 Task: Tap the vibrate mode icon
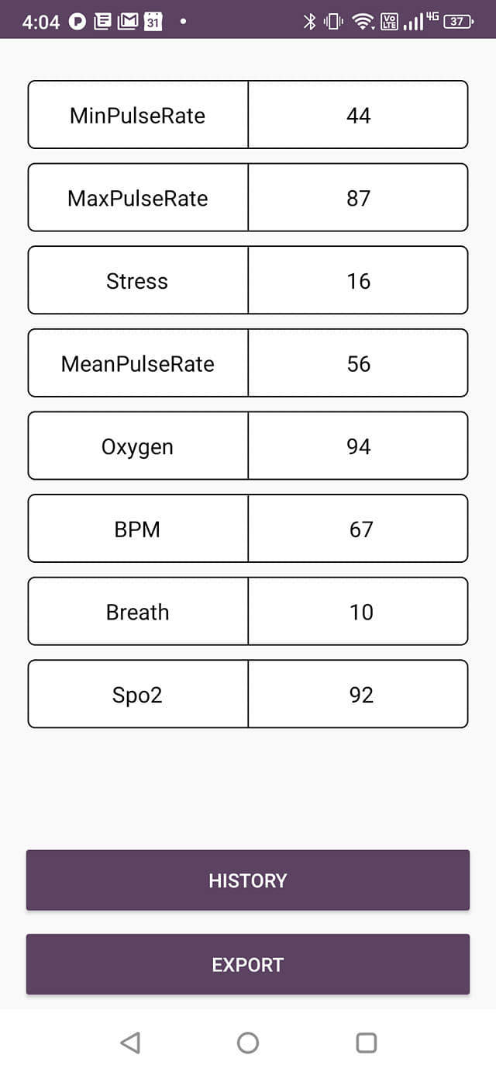click(x=334, y=22)
